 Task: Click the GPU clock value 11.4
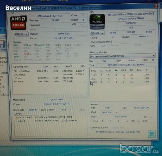(103, 46)
